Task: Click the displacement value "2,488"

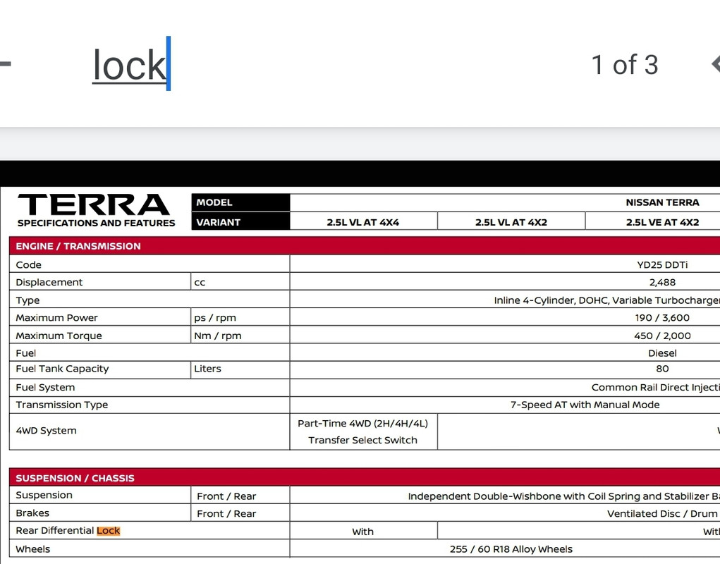Action: pyautogui.click(x=662, y=282)
